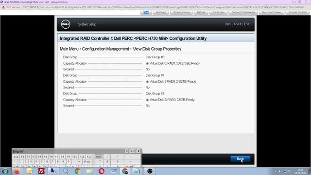Click the esc key on virtual keyboard
The image size is (311, 175).
pyautogui.click(x=16, y=157)
